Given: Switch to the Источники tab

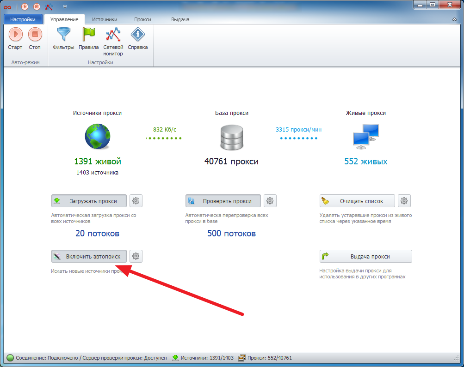Looking at the screenshot, I should point(104,19).
